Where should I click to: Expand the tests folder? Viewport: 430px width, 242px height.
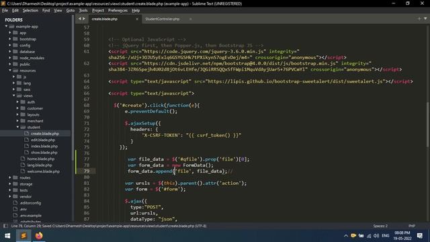click(x=10, y=190)
